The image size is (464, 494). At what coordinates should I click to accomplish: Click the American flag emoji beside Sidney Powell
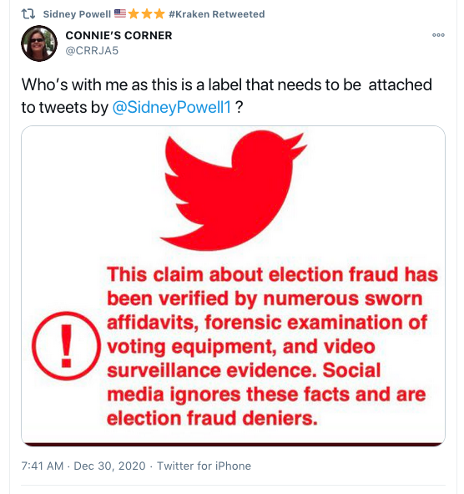click(x=120, y=13)
